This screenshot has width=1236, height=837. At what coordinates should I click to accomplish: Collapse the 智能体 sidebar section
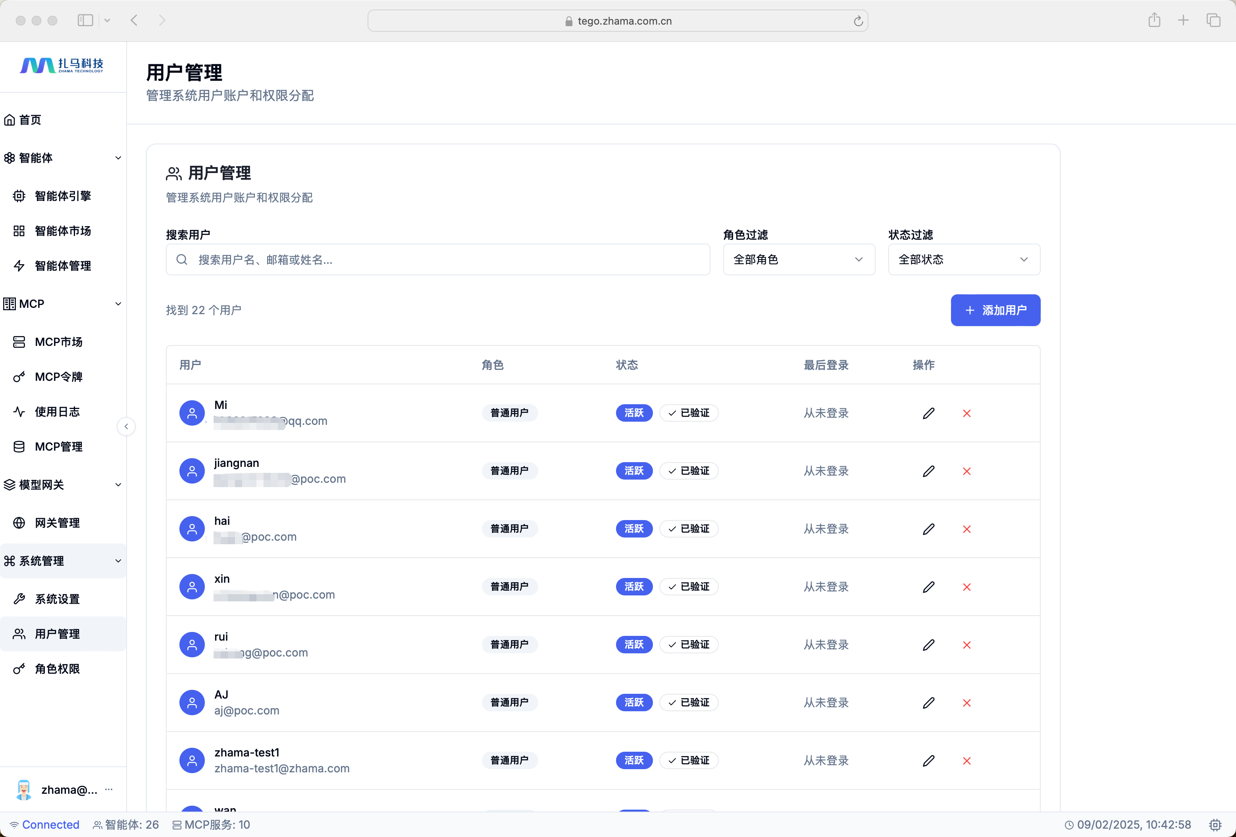[118, 158]
